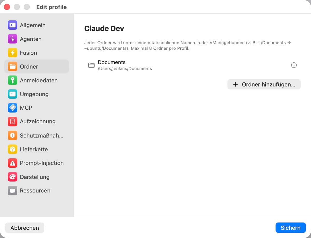The height and width of the screenshot is (238, 311).
Task: Open the Ressourcen section
Action: [37, 191]
